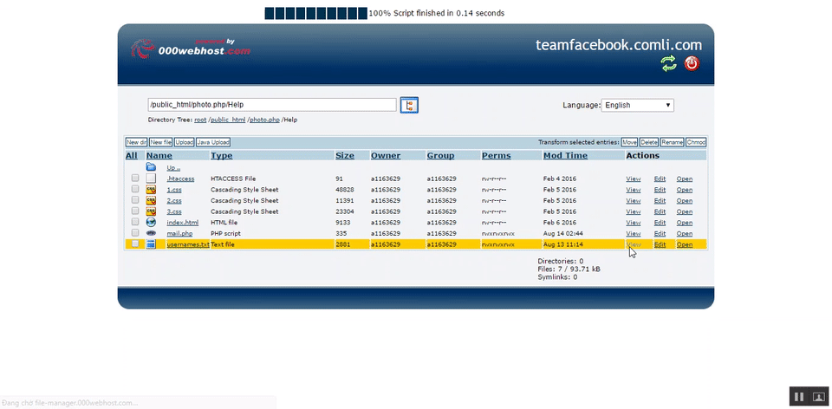The image size is (832, 409).
Task: Sort the list by Owner column
Action: (386, 155)
